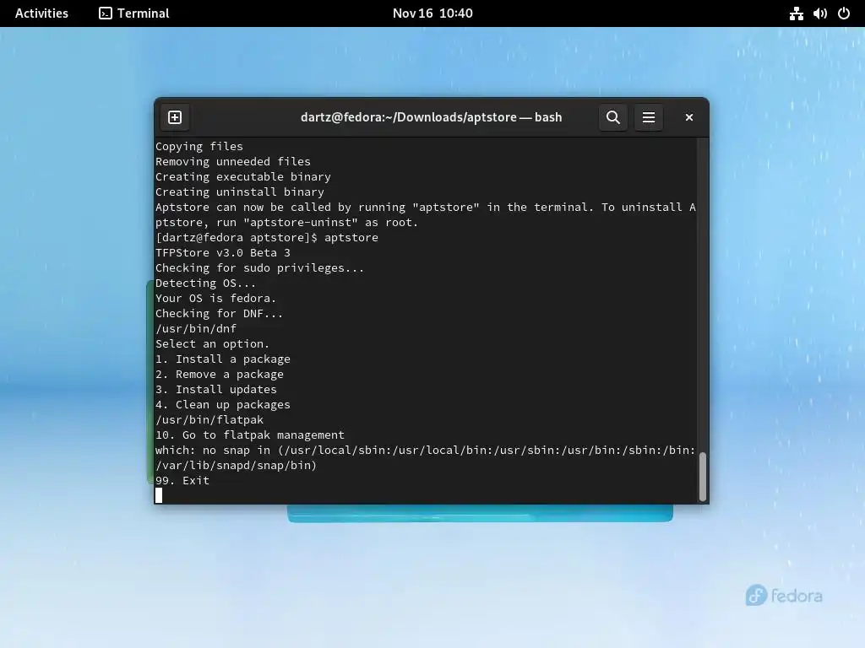Click the 'Checking for sudo privileges...' line

point(260,267)
